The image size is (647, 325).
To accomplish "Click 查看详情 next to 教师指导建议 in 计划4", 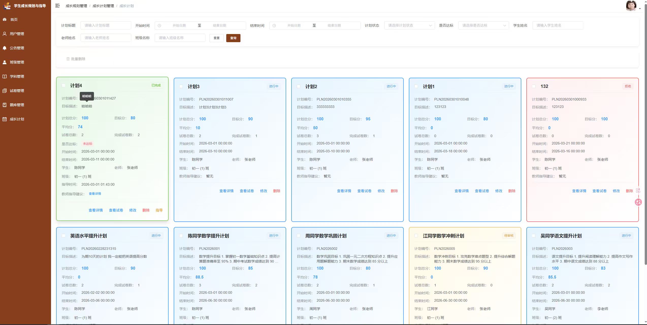I will pyautogui.click(x=95, y=194).
